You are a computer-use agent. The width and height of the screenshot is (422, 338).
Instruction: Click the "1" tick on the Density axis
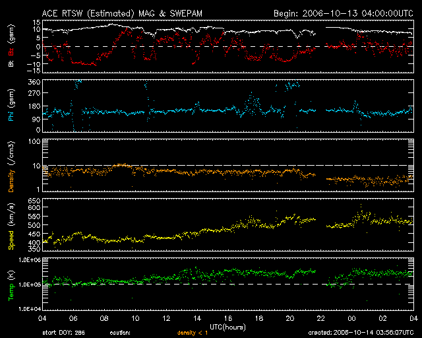pos(38,189)
